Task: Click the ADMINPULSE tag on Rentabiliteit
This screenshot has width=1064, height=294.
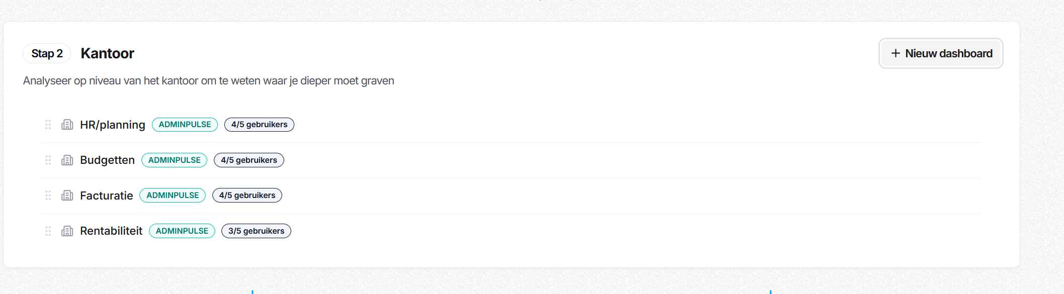Action: 182,231
